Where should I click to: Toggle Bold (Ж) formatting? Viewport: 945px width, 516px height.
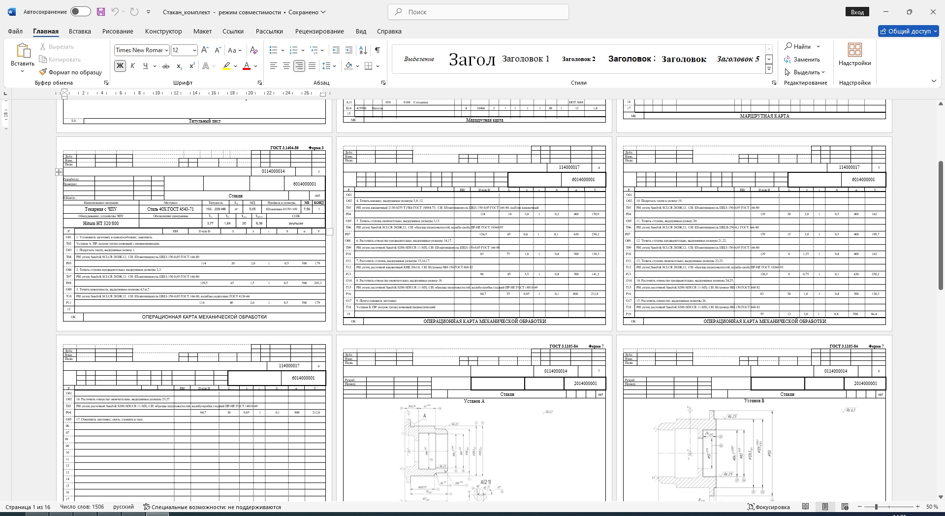pos(120,66)
